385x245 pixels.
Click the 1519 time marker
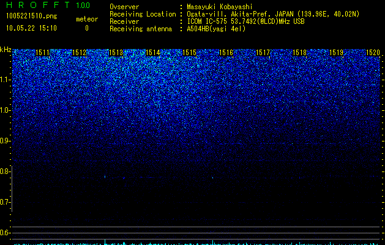point(337,53)
